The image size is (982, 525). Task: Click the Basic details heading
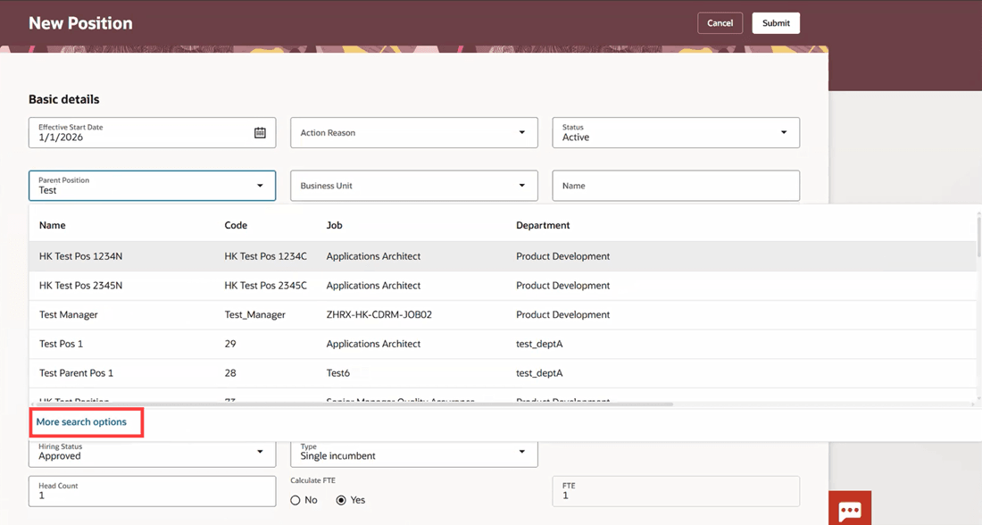[64, 100]
